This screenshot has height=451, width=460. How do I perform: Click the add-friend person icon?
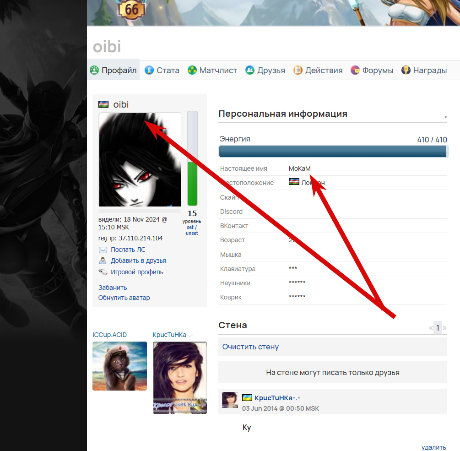pos(103,261)
